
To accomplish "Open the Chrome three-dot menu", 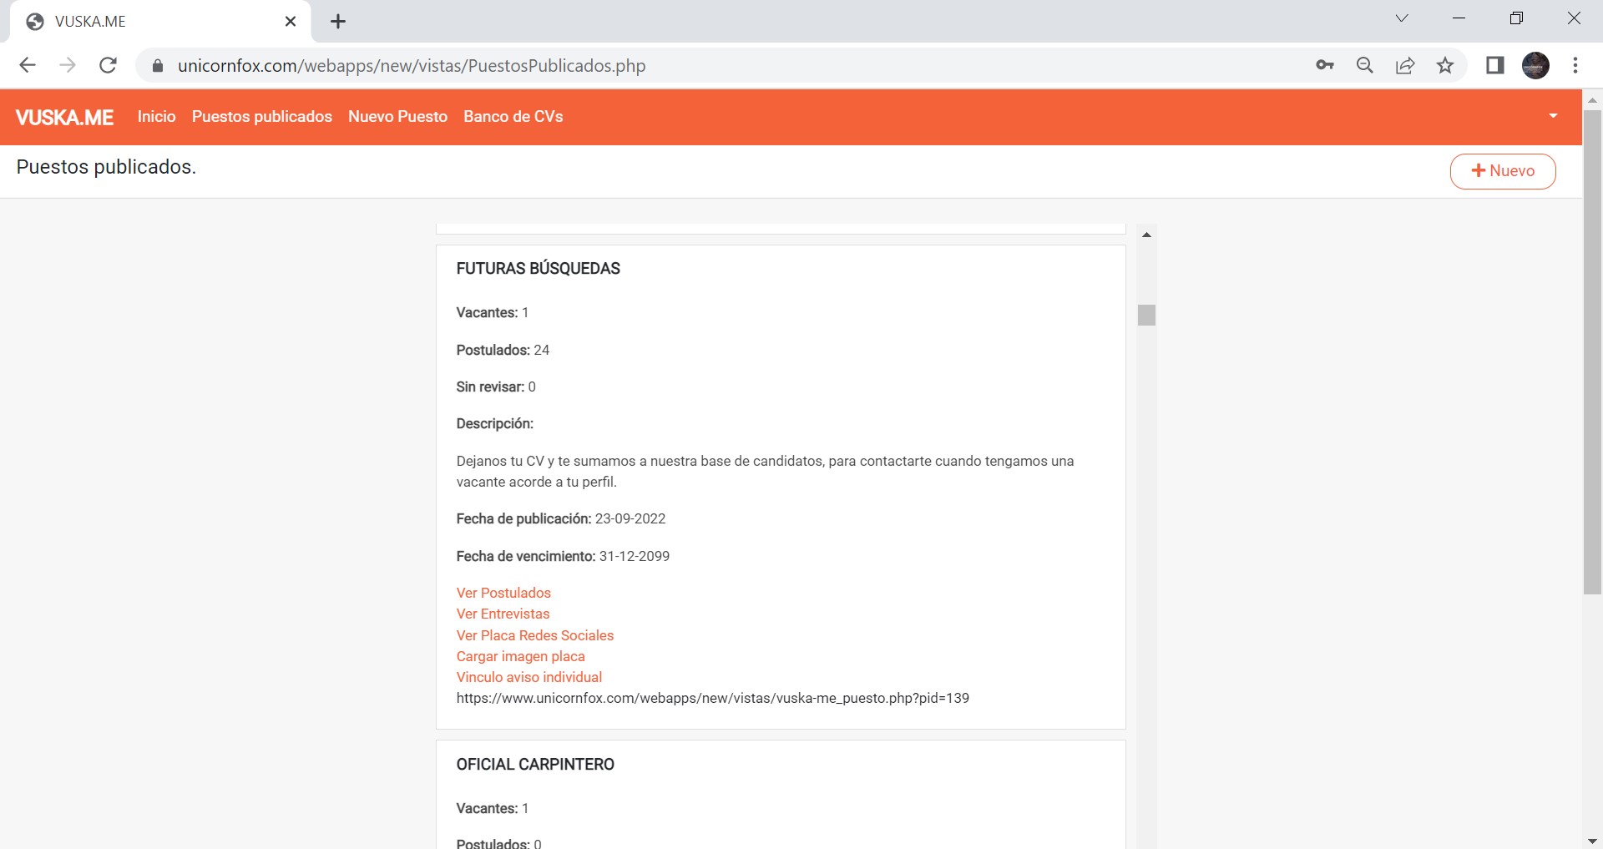I will tap(1575, 65).
